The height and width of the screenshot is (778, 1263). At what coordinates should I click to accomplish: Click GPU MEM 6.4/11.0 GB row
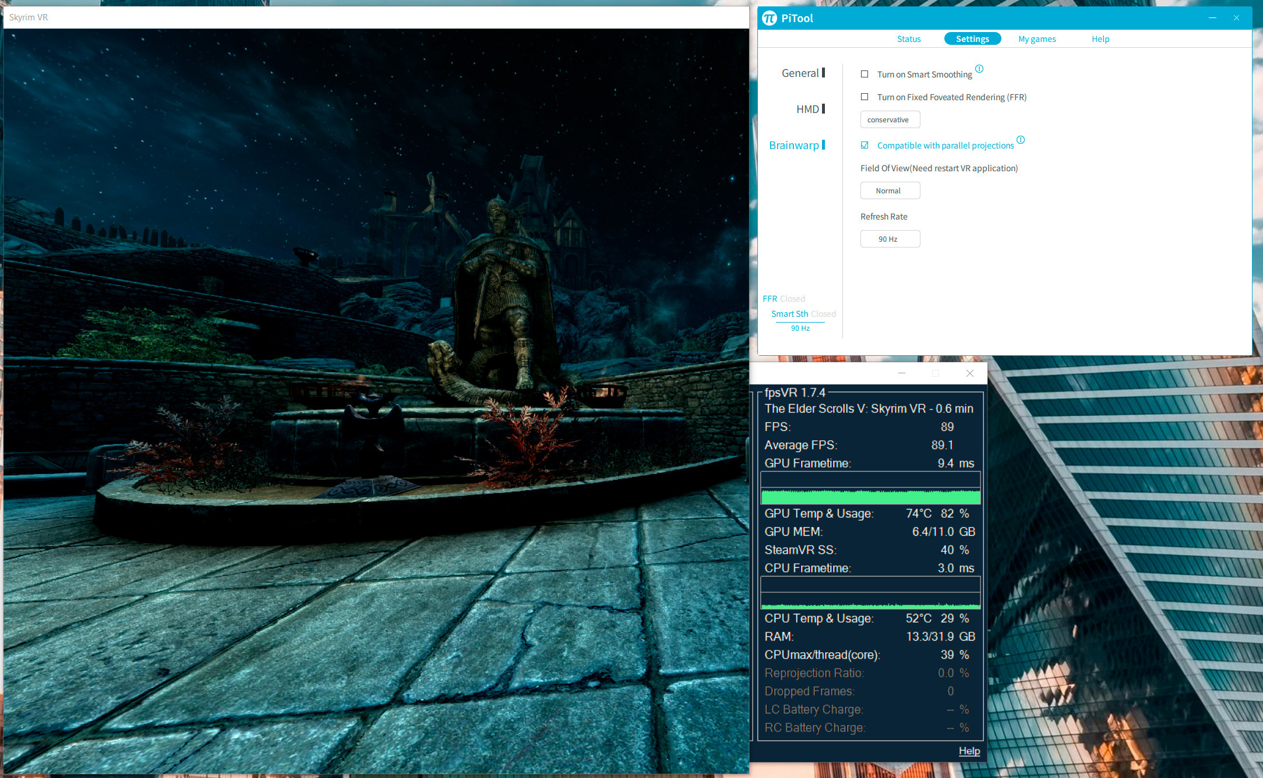[870, 532]
